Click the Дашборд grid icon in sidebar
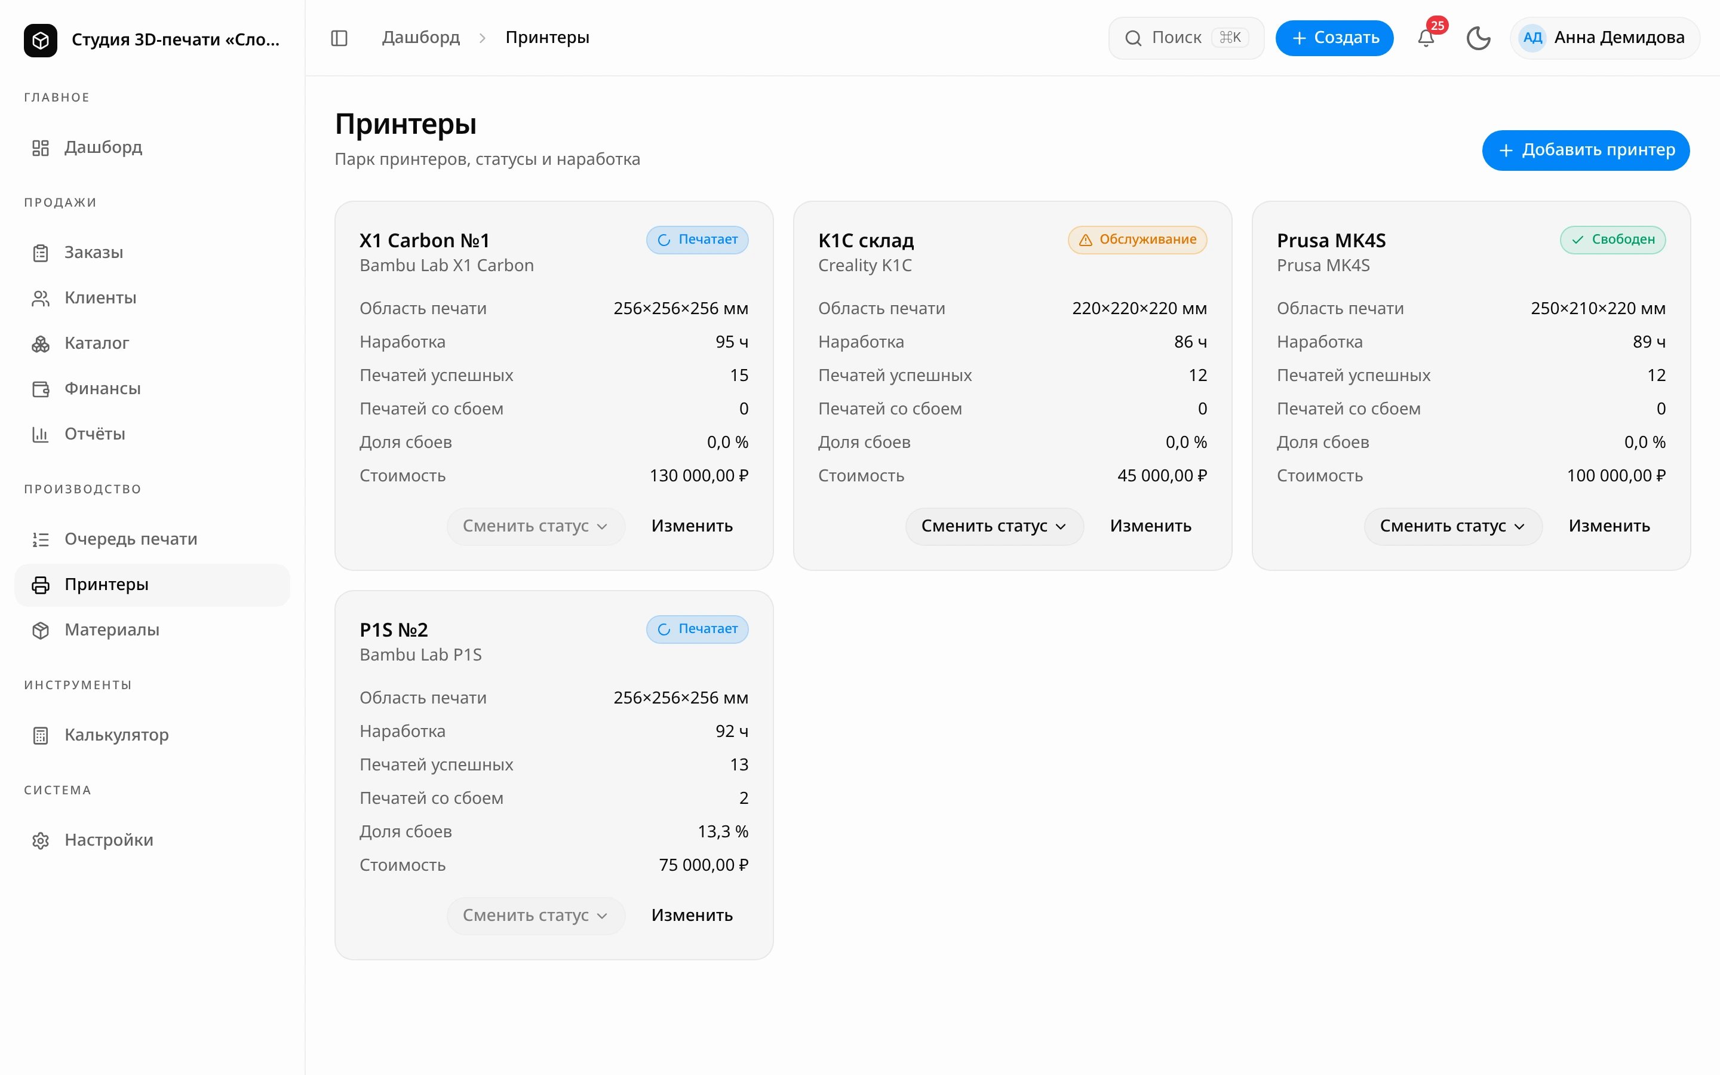 (41, 147)
